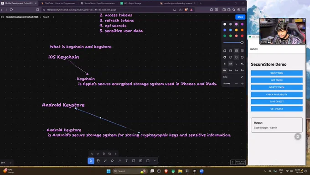The width and height of the screenshot is (310, 175).
Task: Select the Sticky Note tool
Action: (x=134, y=161)
